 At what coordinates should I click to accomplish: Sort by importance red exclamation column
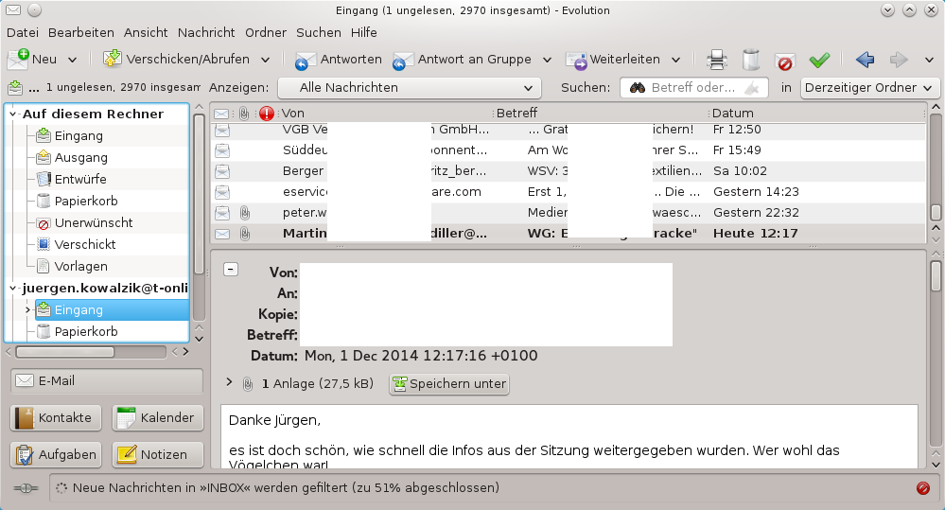[x=267, y=114]
